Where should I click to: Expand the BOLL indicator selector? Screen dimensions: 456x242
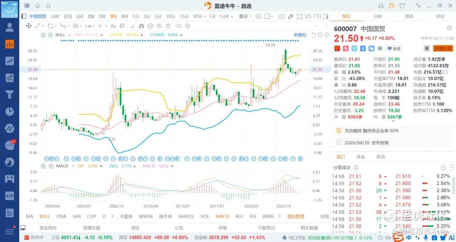(70, 35)
